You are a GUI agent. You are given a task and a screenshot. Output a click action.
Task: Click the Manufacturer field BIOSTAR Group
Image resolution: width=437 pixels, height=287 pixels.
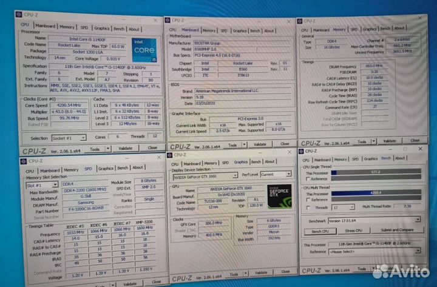click(242, 43)
